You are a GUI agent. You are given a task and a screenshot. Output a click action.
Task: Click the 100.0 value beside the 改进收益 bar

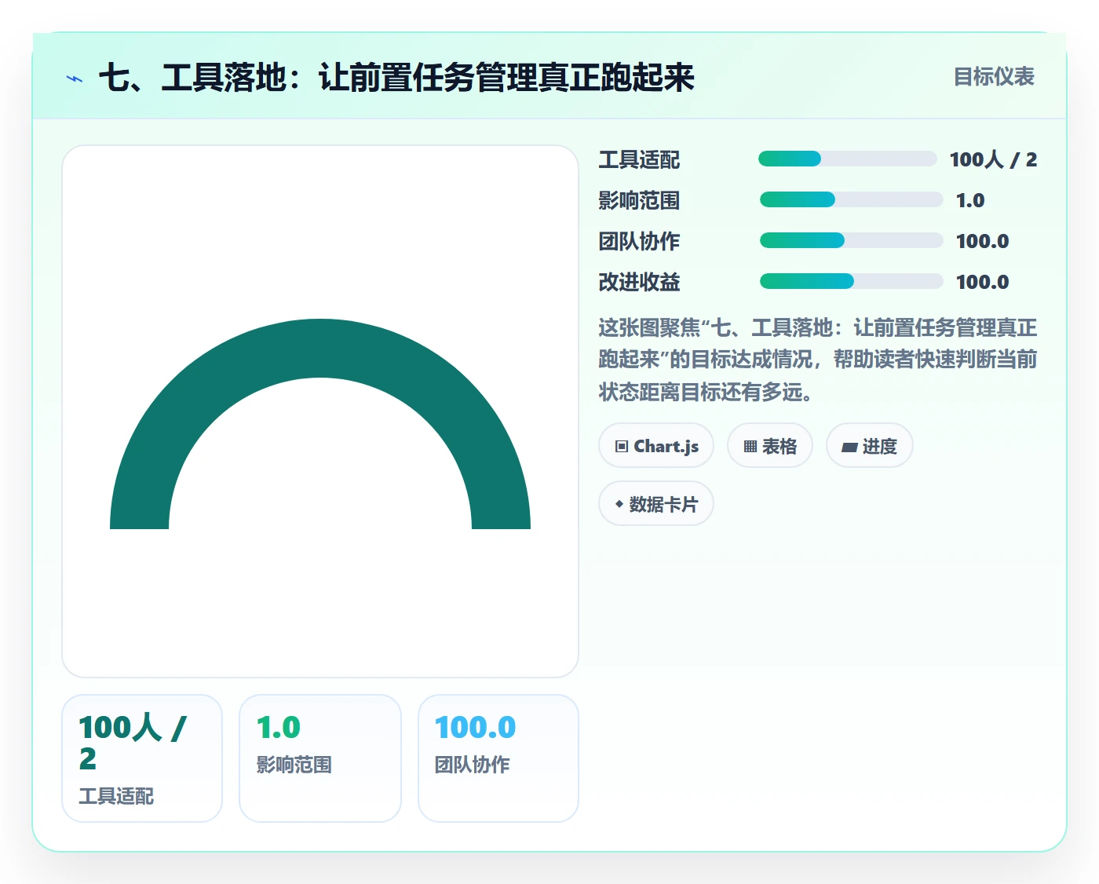pos(983,283)
